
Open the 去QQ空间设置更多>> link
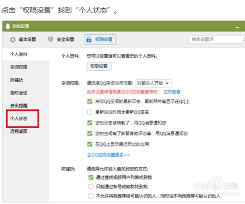(x=108, y=155)
